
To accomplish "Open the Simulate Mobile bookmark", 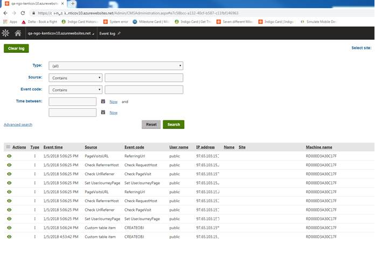I will [x=318, y=22].
